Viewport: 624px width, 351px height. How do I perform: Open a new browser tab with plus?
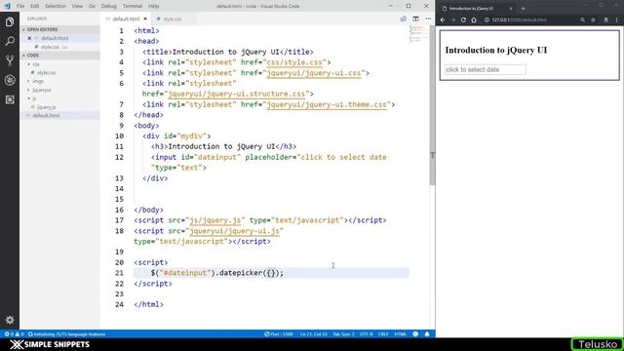coord(523,9)
